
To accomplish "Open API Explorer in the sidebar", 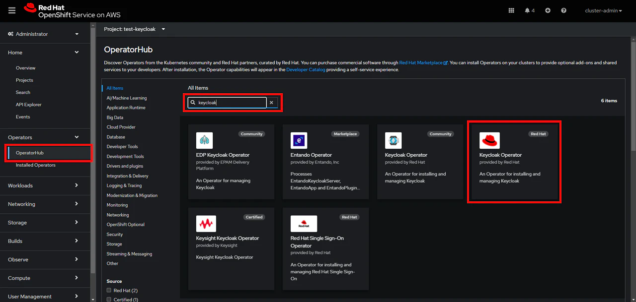I will (28, 105).
